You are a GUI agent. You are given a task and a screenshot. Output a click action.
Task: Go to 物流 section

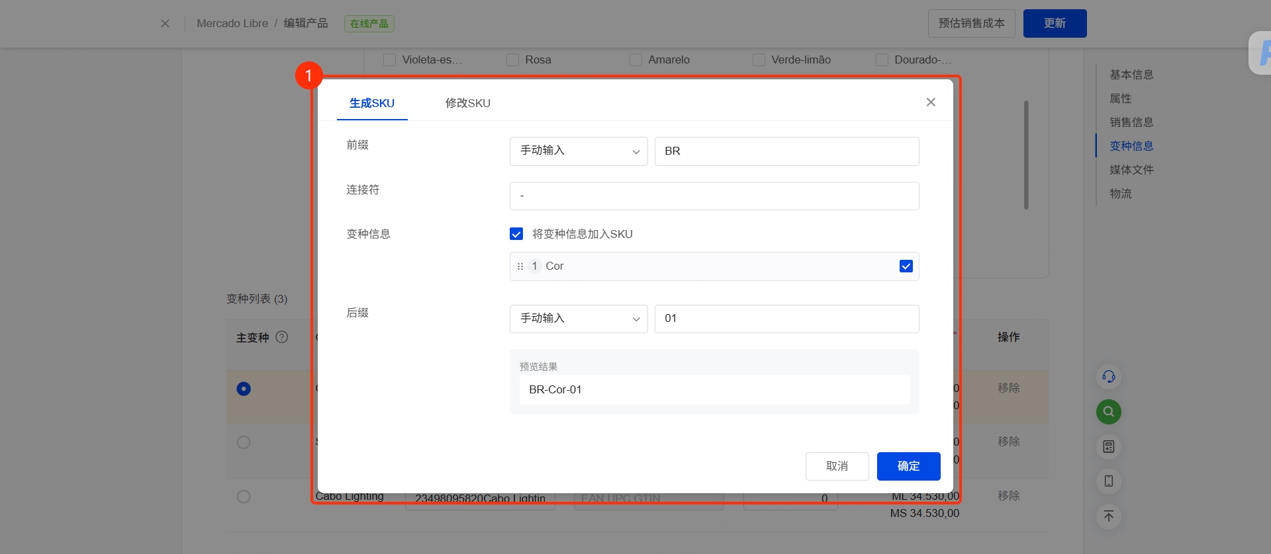pyautogui.click(x=1121, y=194)
